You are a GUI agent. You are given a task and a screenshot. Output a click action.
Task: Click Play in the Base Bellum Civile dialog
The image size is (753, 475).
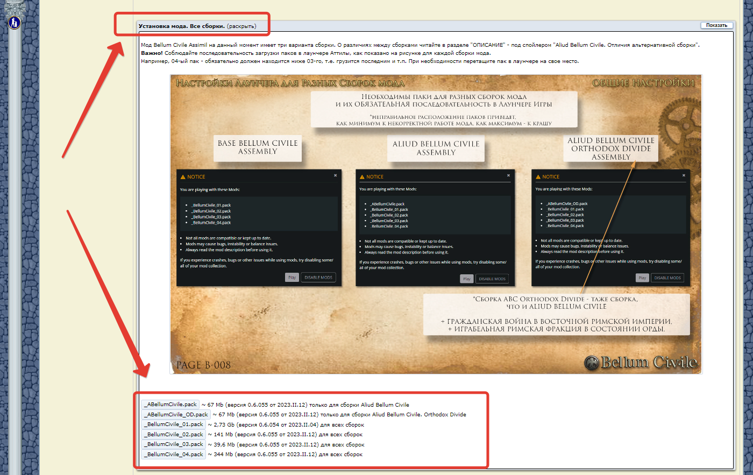point(292,278)
